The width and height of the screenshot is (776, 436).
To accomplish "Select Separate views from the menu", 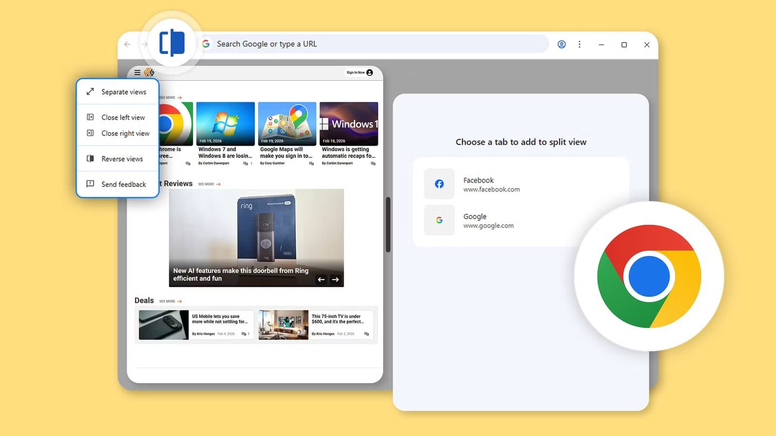I will [124, 92].
